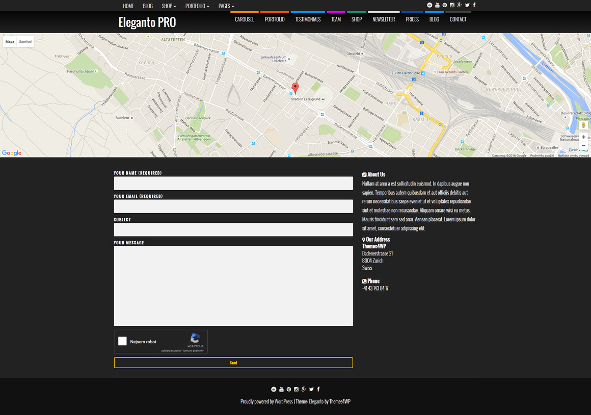Click the Pinterest icon in the footer
The width and height of the screenshot is (591, 415).
[x=289, y=390]
